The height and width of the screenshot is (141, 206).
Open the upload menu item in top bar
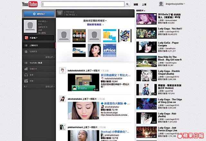coord(144,4)
